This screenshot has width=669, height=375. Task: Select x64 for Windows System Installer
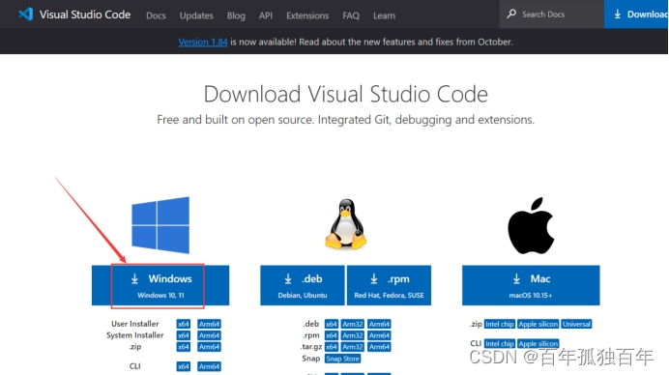(184, 335)
